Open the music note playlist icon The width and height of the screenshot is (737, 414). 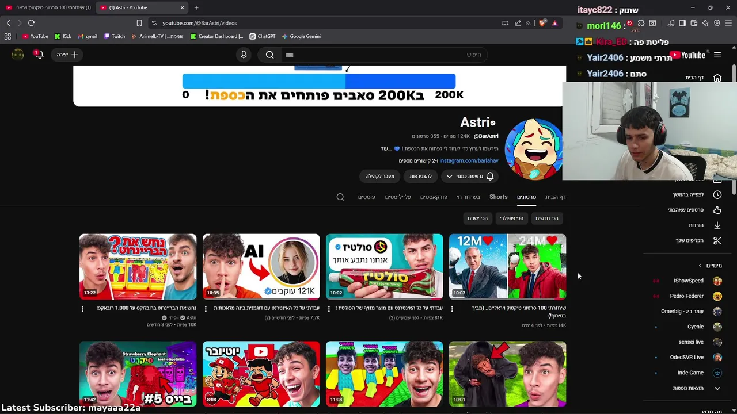tap(671, 23)
